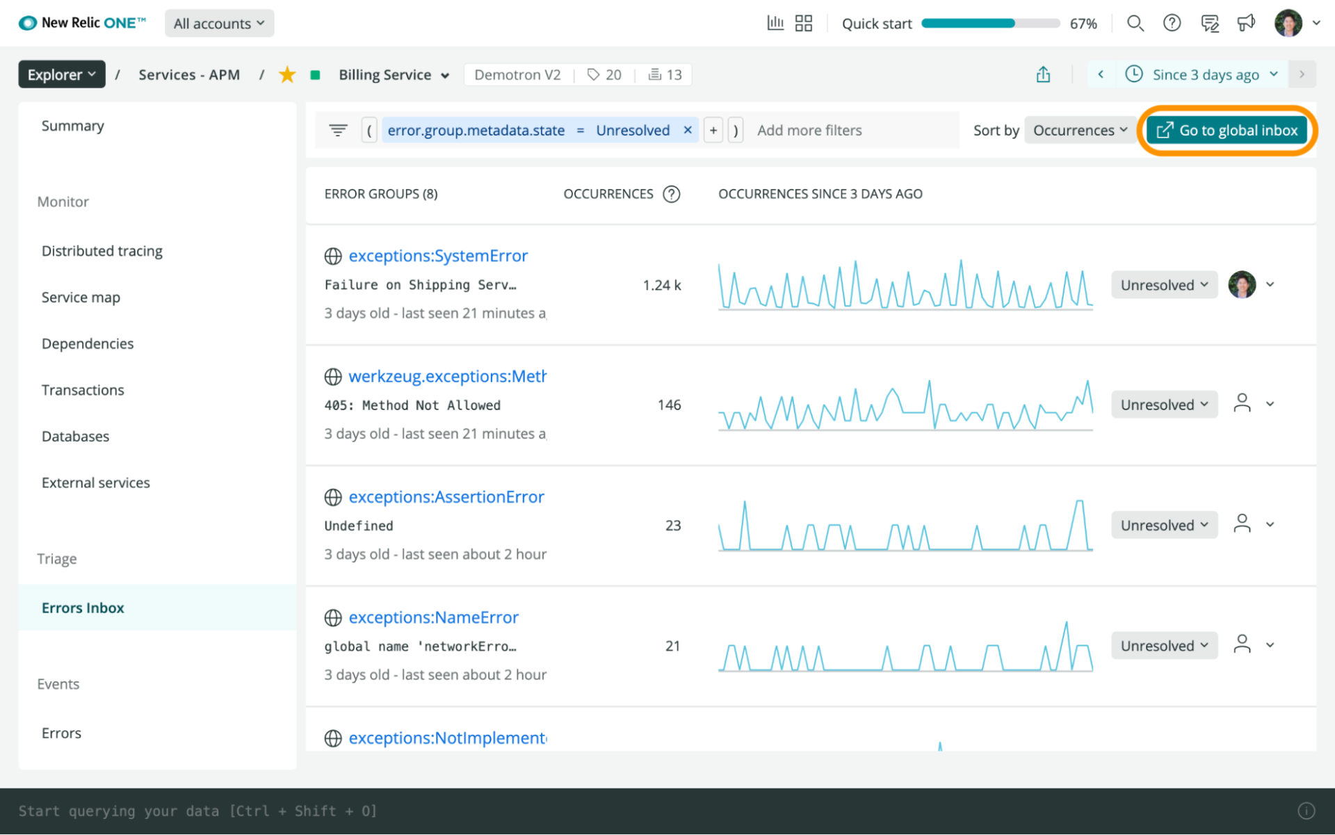Open the feedback icon in the header

[x=1209, y=23]
